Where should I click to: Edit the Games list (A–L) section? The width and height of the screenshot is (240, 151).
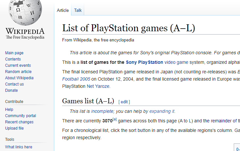coord(124,102)
